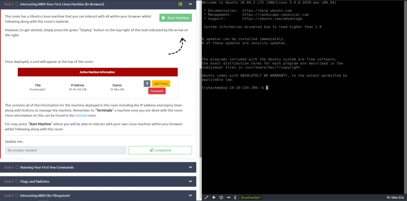This screenshot has width=407, height=201.
Task: Toggle Task 4 completion circle
Action: point(17,167)
